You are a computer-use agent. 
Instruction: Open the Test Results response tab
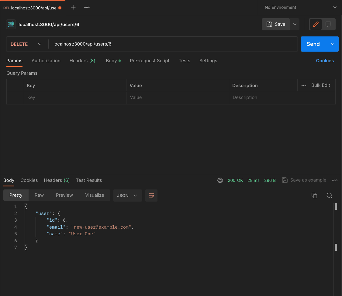coord(89,180)
